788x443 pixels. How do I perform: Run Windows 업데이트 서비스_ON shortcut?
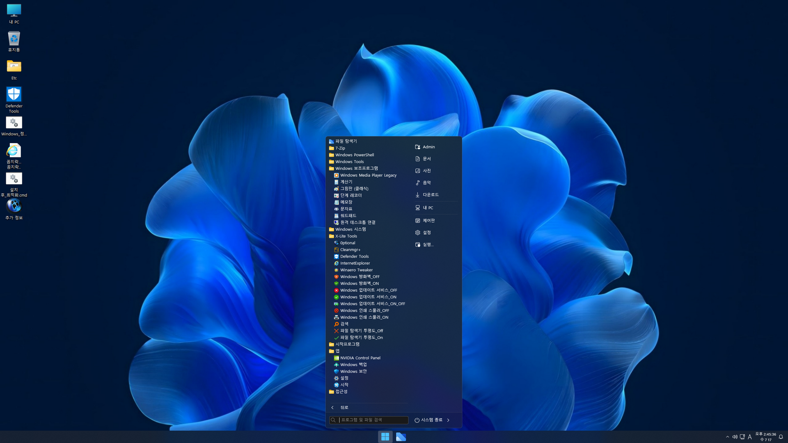(x=368, y=297)
